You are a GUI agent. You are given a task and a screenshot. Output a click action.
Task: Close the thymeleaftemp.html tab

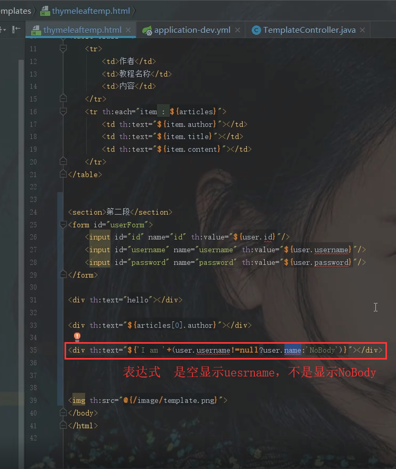click(x=128, y=30)
